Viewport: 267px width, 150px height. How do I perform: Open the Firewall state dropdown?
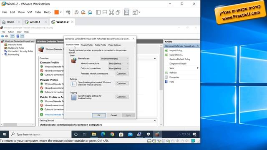pos(115,58)
